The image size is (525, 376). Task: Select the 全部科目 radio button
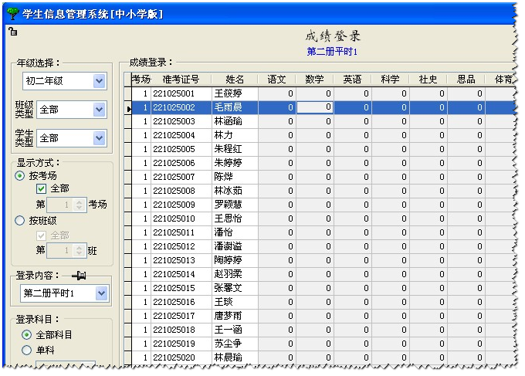point(26,334)
